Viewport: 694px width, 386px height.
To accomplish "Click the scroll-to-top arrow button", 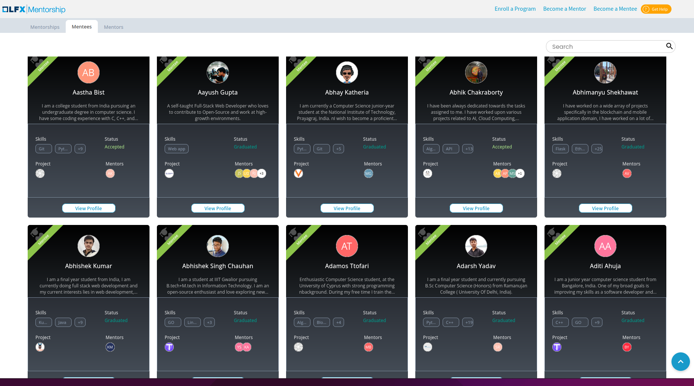I will click(x=680, y=362).
